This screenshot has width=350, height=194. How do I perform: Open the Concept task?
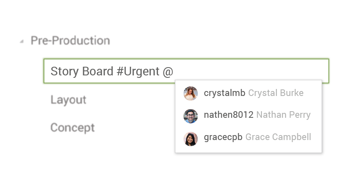(x=72, y=128)
